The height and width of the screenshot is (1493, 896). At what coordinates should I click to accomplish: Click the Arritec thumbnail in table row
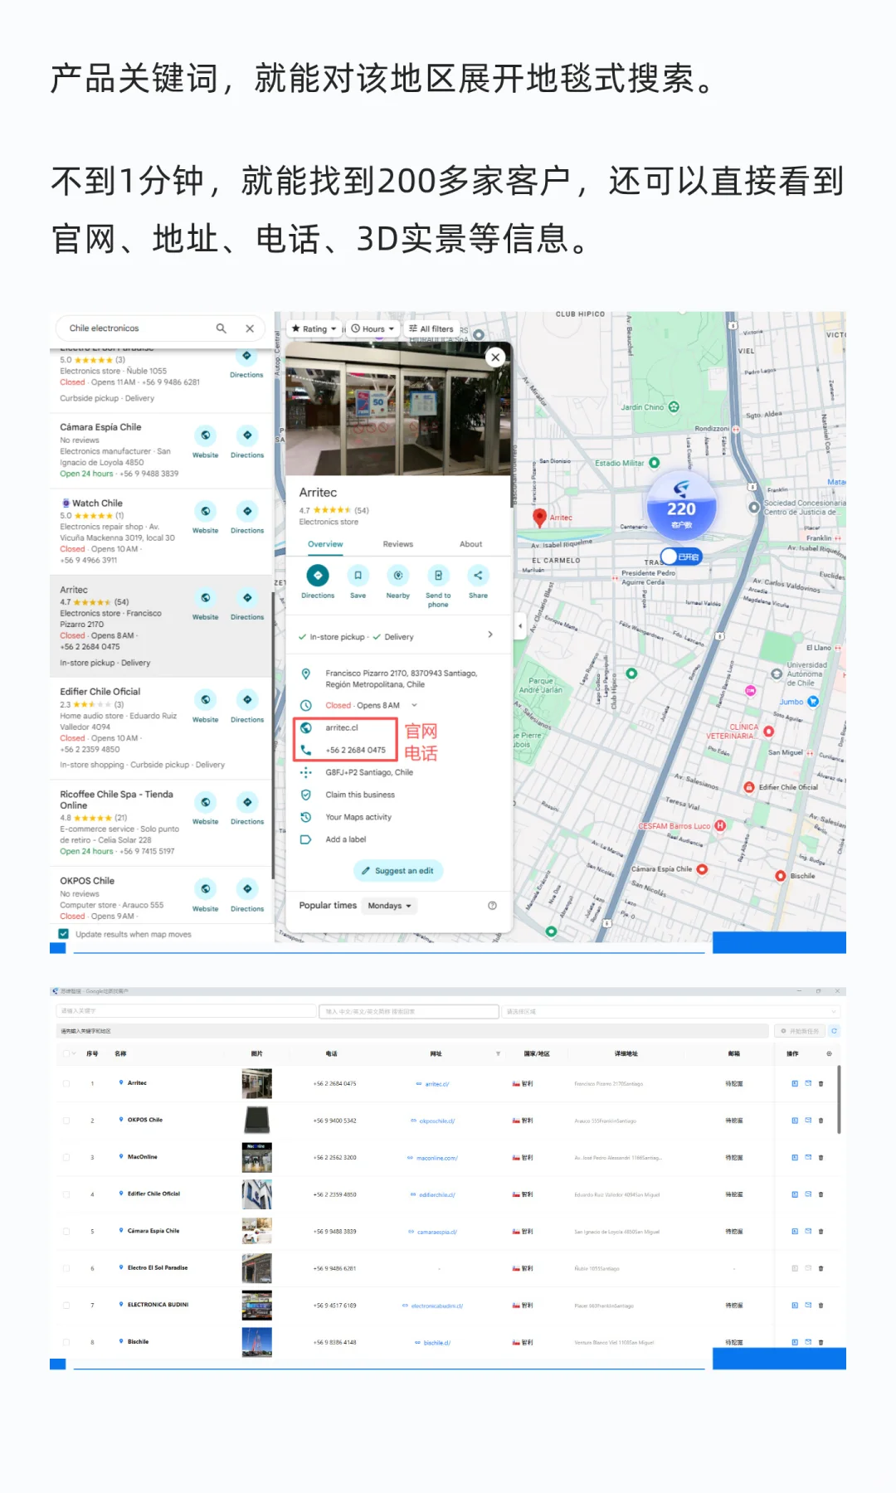coord(257,1083)
